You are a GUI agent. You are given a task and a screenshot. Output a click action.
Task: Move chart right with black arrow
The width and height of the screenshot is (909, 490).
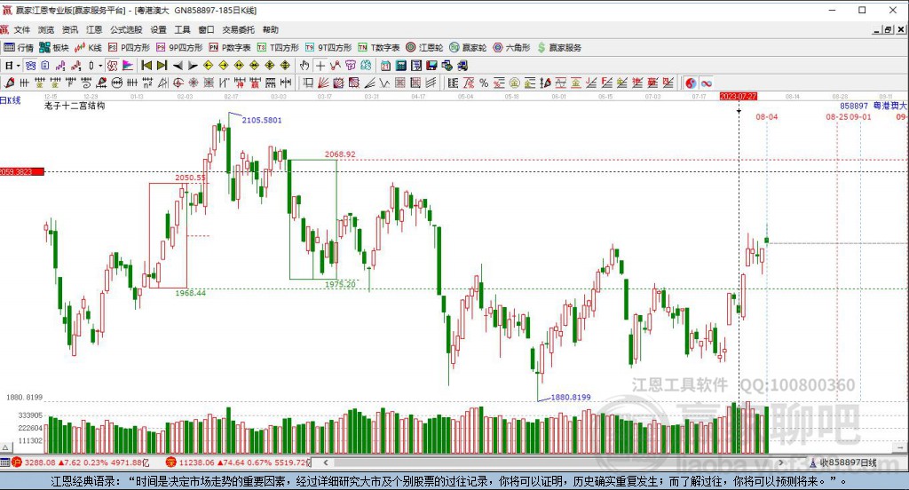pos(193,66)
